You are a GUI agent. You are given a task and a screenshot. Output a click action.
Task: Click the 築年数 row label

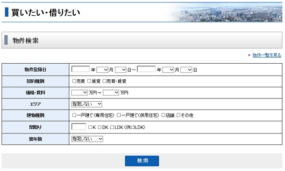point(35,139)
